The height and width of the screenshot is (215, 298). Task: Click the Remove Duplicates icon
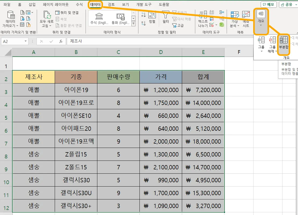click(212, 19)
